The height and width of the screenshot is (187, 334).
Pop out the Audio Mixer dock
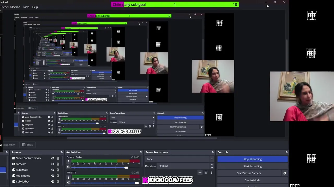click(141, 152)
